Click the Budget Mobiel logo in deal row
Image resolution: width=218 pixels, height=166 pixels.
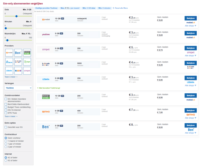click(46, 97)
